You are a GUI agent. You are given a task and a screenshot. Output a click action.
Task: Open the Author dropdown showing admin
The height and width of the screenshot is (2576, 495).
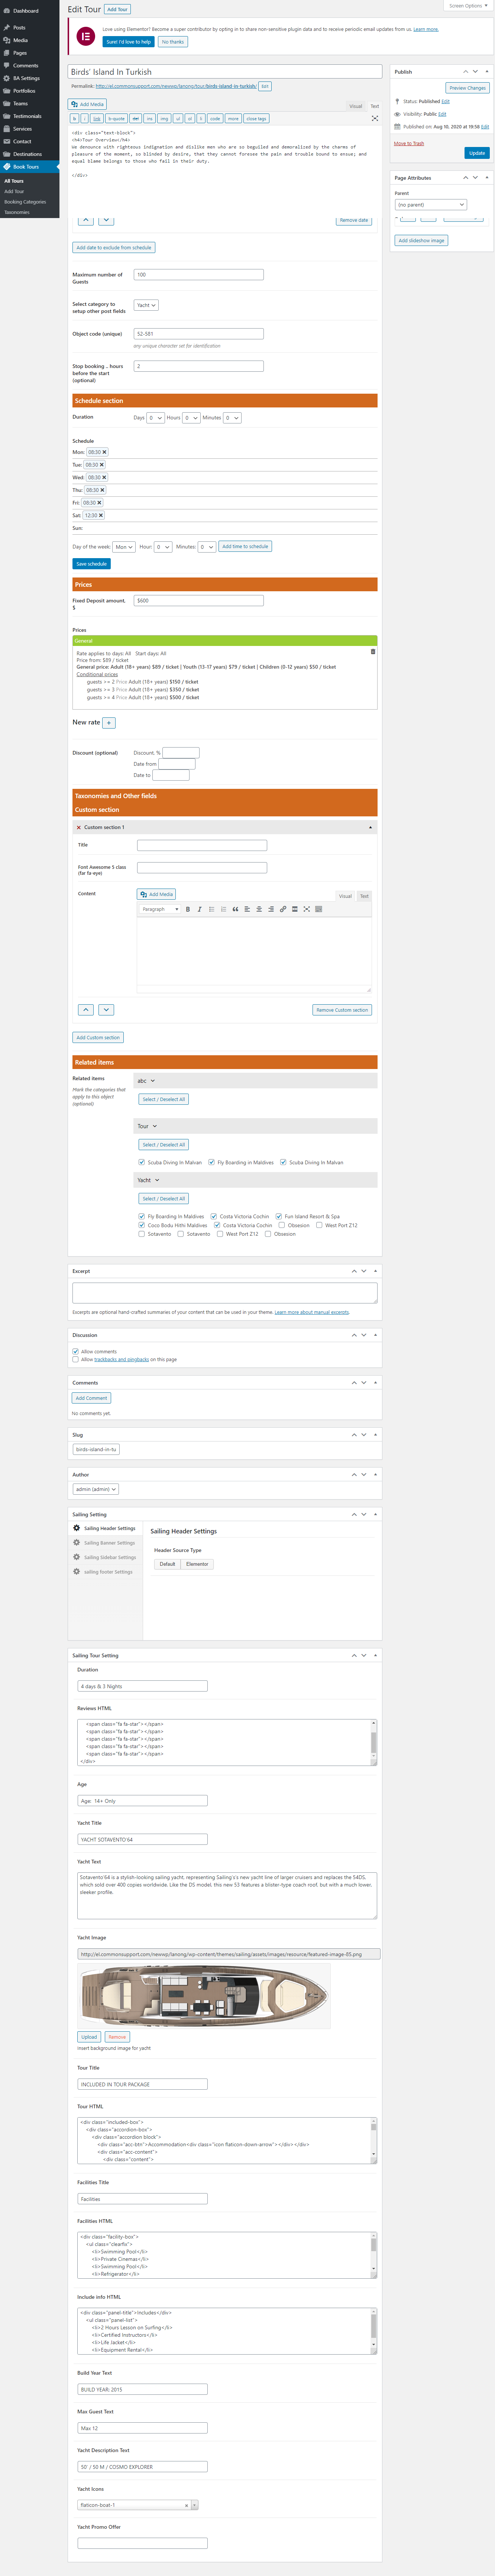point(96,1489)
